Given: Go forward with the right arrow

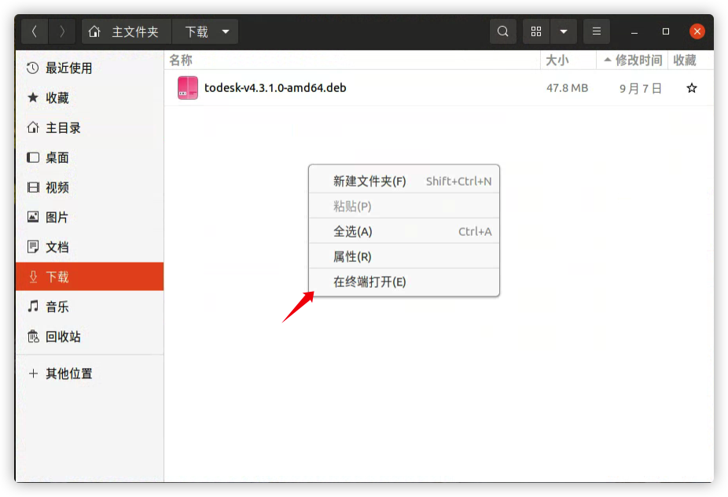Looking at the screenshot, I should (62, 31).
